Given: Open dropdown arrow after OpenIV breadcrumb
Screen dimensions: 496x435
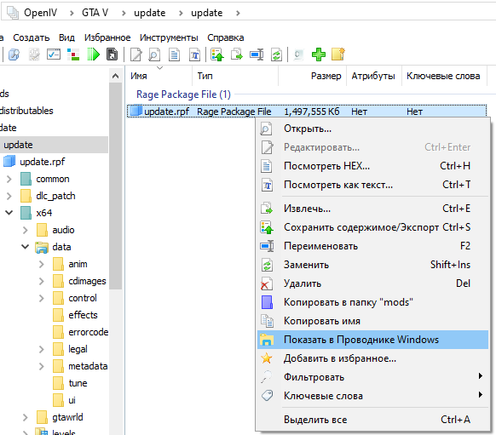Looking at the screenshot, I should coord(72,13).
